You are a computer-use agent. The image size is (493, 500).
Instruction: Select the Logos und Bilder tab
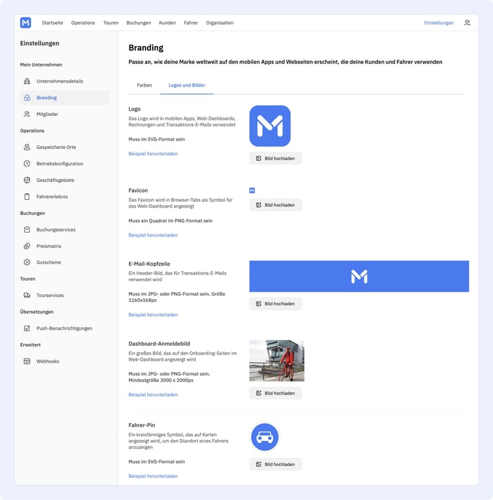(187, 85)
